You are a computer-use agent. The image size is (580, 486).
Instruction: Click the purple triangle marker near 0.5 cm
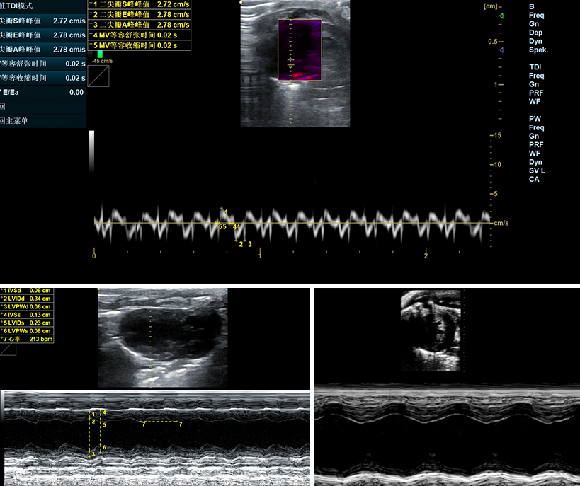pos(501,50)
